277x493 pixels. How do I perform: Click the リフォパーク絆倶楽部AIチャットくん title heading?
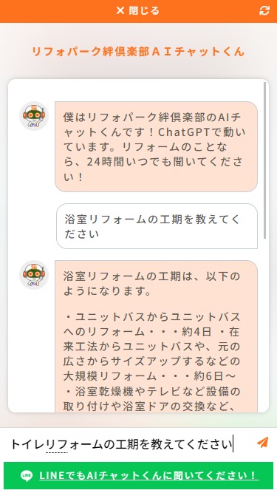[138, 52]
